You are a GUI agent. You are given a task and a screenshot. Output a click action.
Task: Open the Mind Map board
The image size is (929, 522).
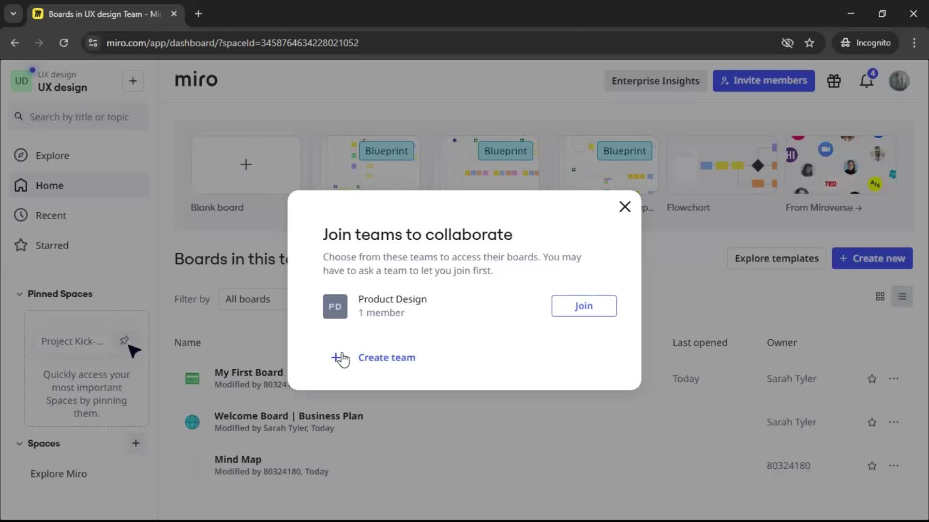pyautogui.click(x=238, y=460)
